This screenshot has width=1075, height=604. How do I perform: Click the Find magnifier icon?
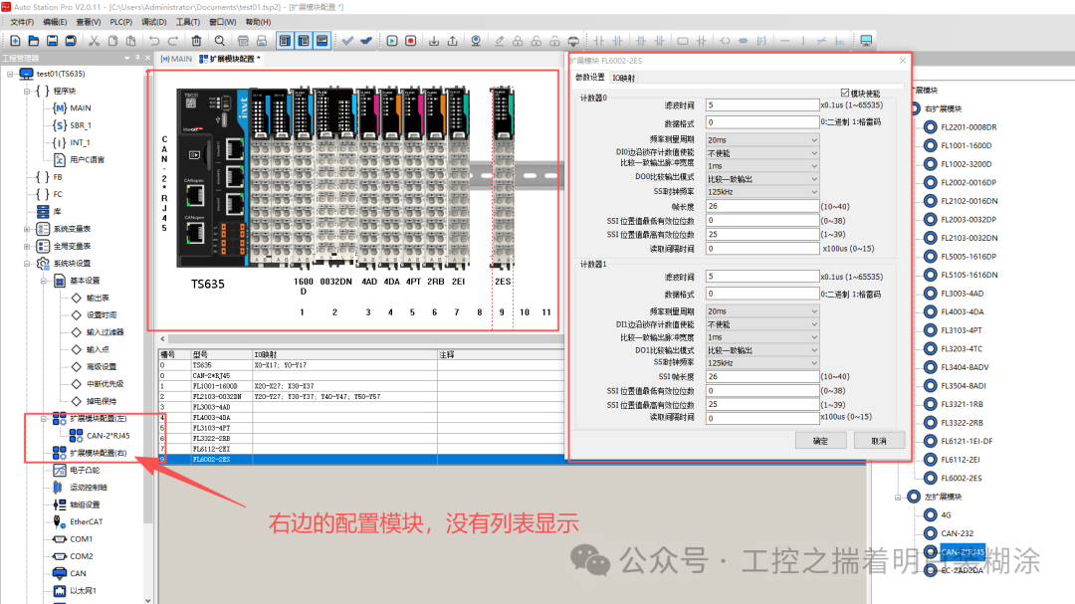(219, 41)
